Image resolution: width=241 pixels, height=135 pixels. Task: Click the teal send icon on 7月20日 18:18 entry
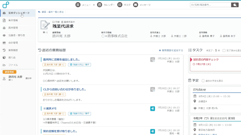pyautogui.click(x=153, y=131)
